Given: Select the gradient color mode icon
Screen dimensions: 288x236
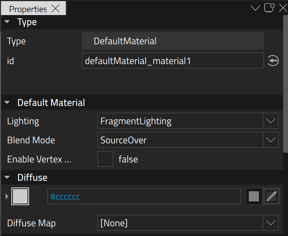Looking at the screenshot, I should click(x=271, y=196).
